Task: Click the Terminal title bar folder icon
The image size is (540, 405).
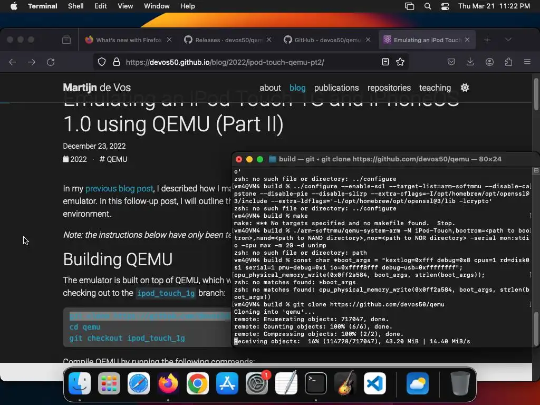Action: tap(273, 159)
